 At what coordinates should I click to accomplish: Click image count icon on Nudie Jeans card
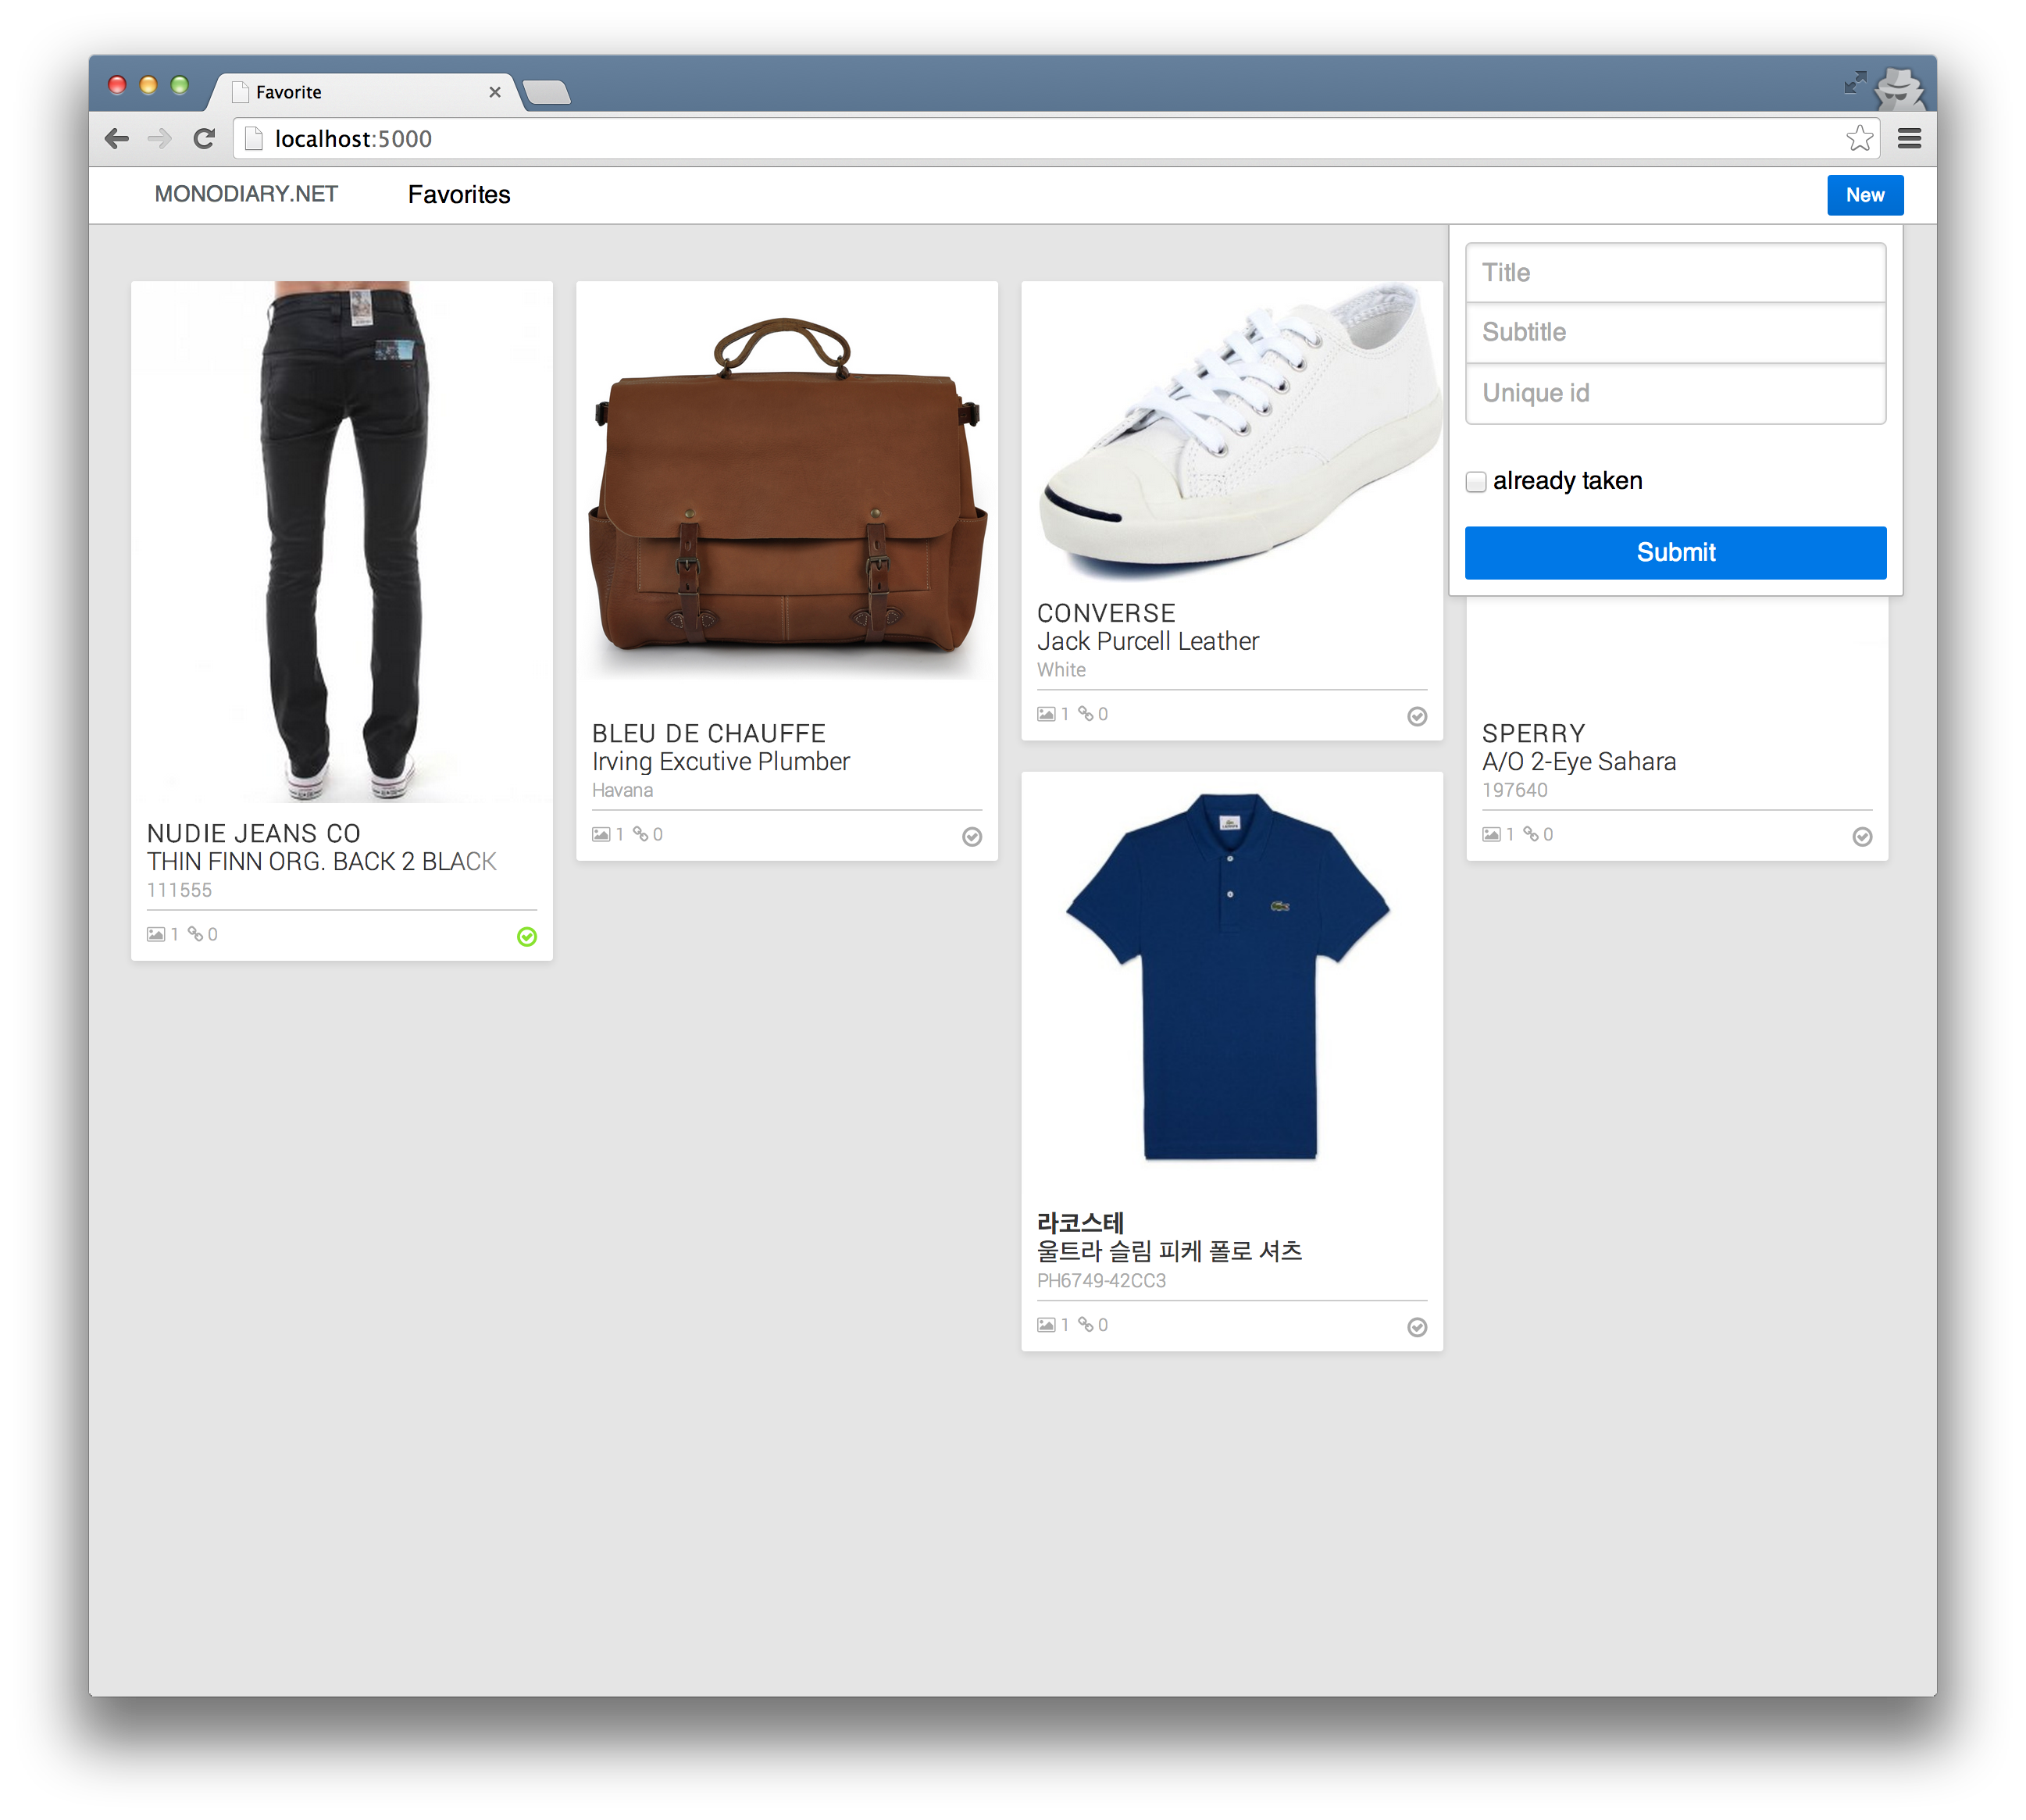pos(156,934)
